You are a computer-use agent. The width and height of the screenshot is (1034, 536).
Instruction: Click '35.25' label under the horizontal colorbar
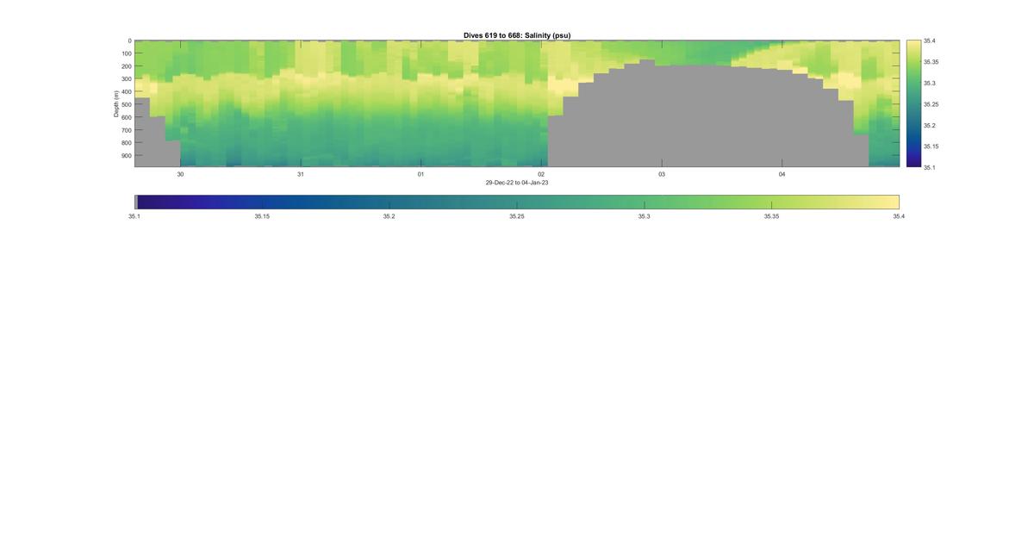click(517, 216)
